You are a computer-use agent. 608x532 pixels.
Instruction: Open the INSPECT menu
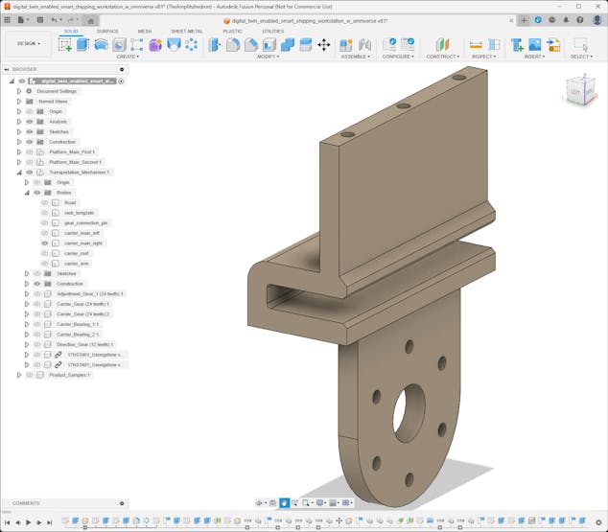[x=483, y=57]
